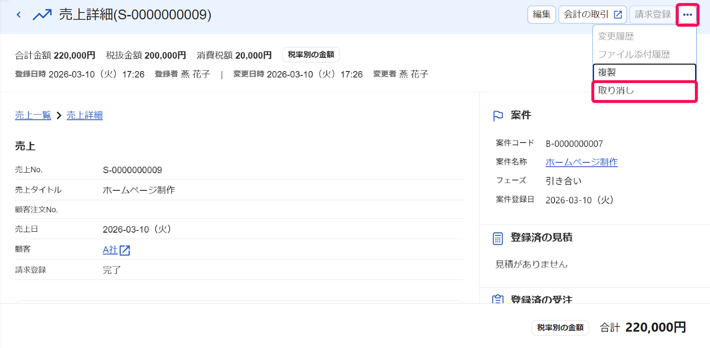Click 請求登録 status 完了
The image size is (710, 348).
pos(112,270)
